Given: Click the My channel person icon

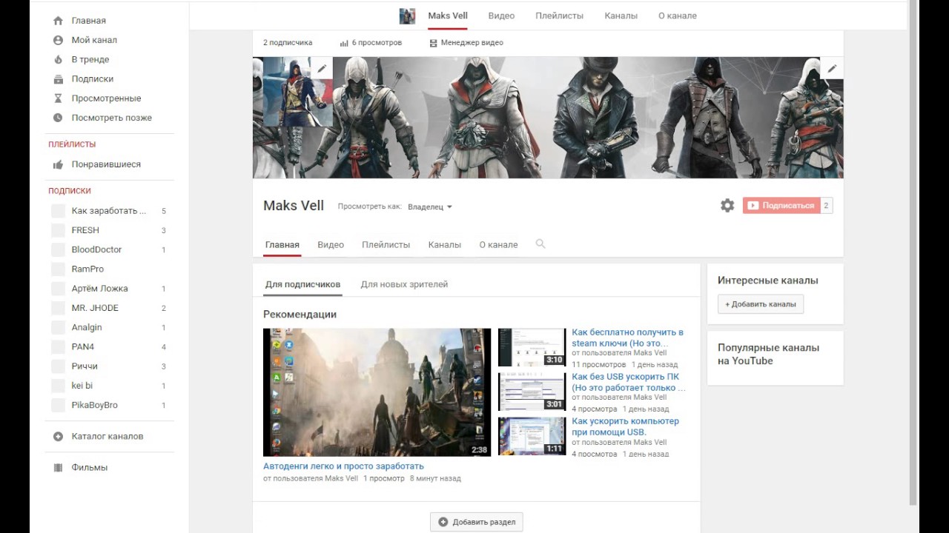Looking at the screenshot, I should point(58,40).
